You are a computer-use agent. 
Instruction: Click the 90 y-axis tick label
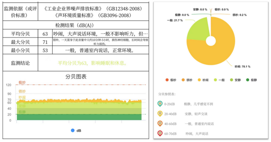coord(9,94)
